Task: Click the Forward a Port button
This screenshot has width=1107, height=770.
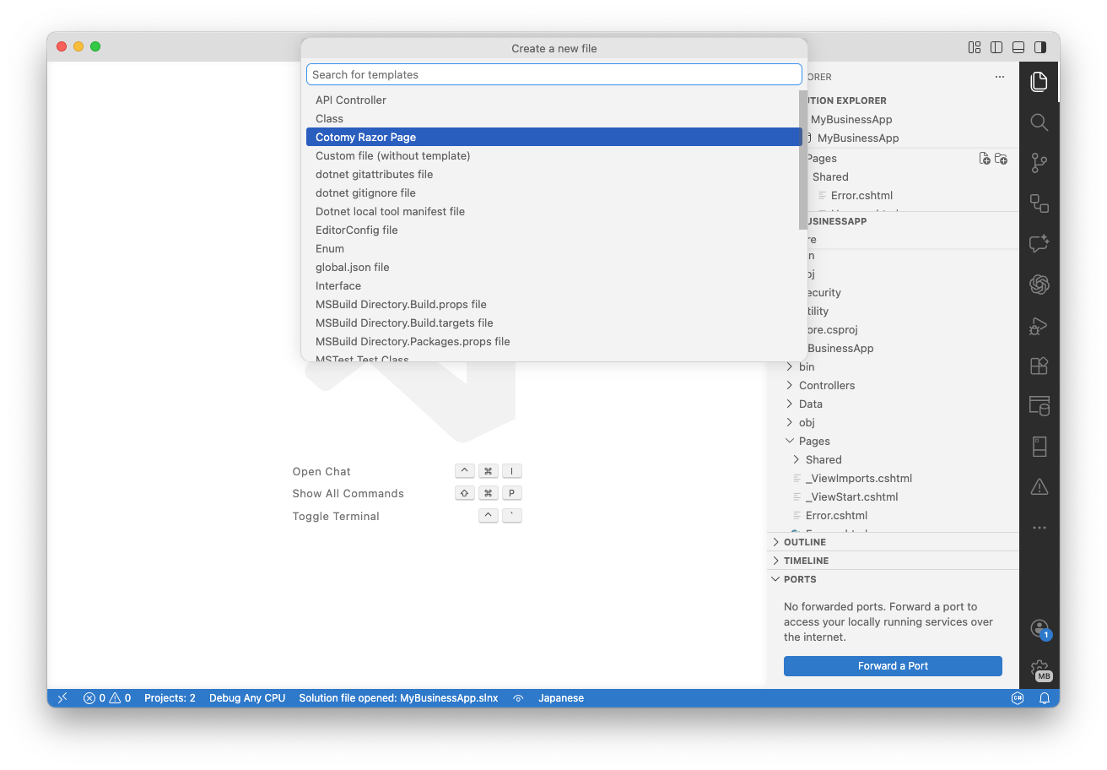Action: [x=892, y=666]
